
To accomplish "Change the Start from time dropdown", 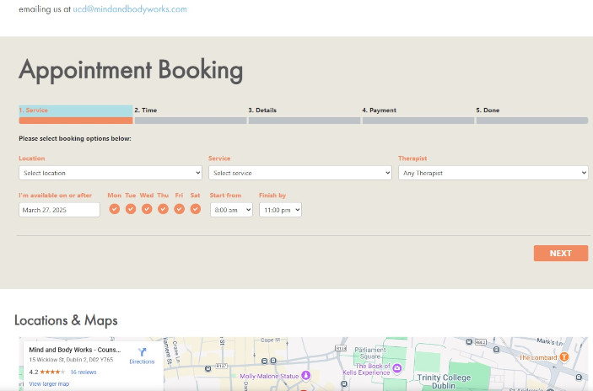I will click(231, 210).
